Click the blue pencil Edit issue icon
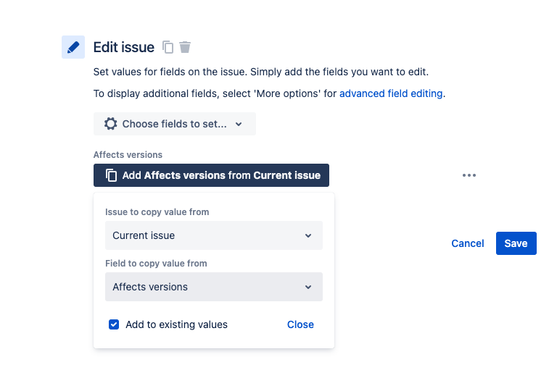The width and height of the screenshot is (557, 365). point(73,47)
